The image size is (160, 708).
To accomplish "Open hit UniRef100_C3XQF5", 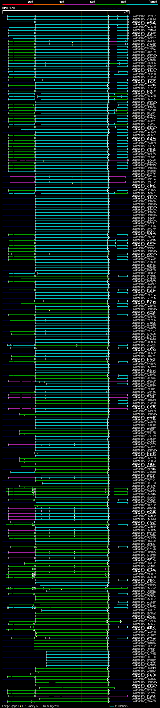I will coord(143,46).
